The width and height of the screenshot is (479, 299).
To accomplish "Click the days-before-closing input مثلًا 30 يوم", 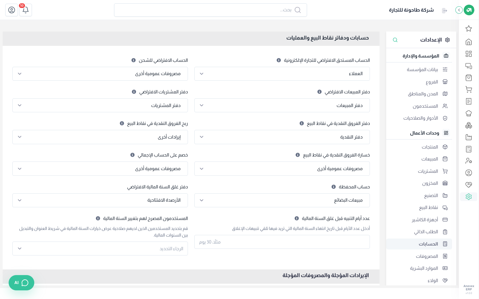I will 282,242.
